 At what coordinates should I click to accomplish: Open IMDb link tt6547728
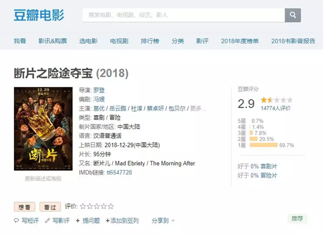(119, 173)
